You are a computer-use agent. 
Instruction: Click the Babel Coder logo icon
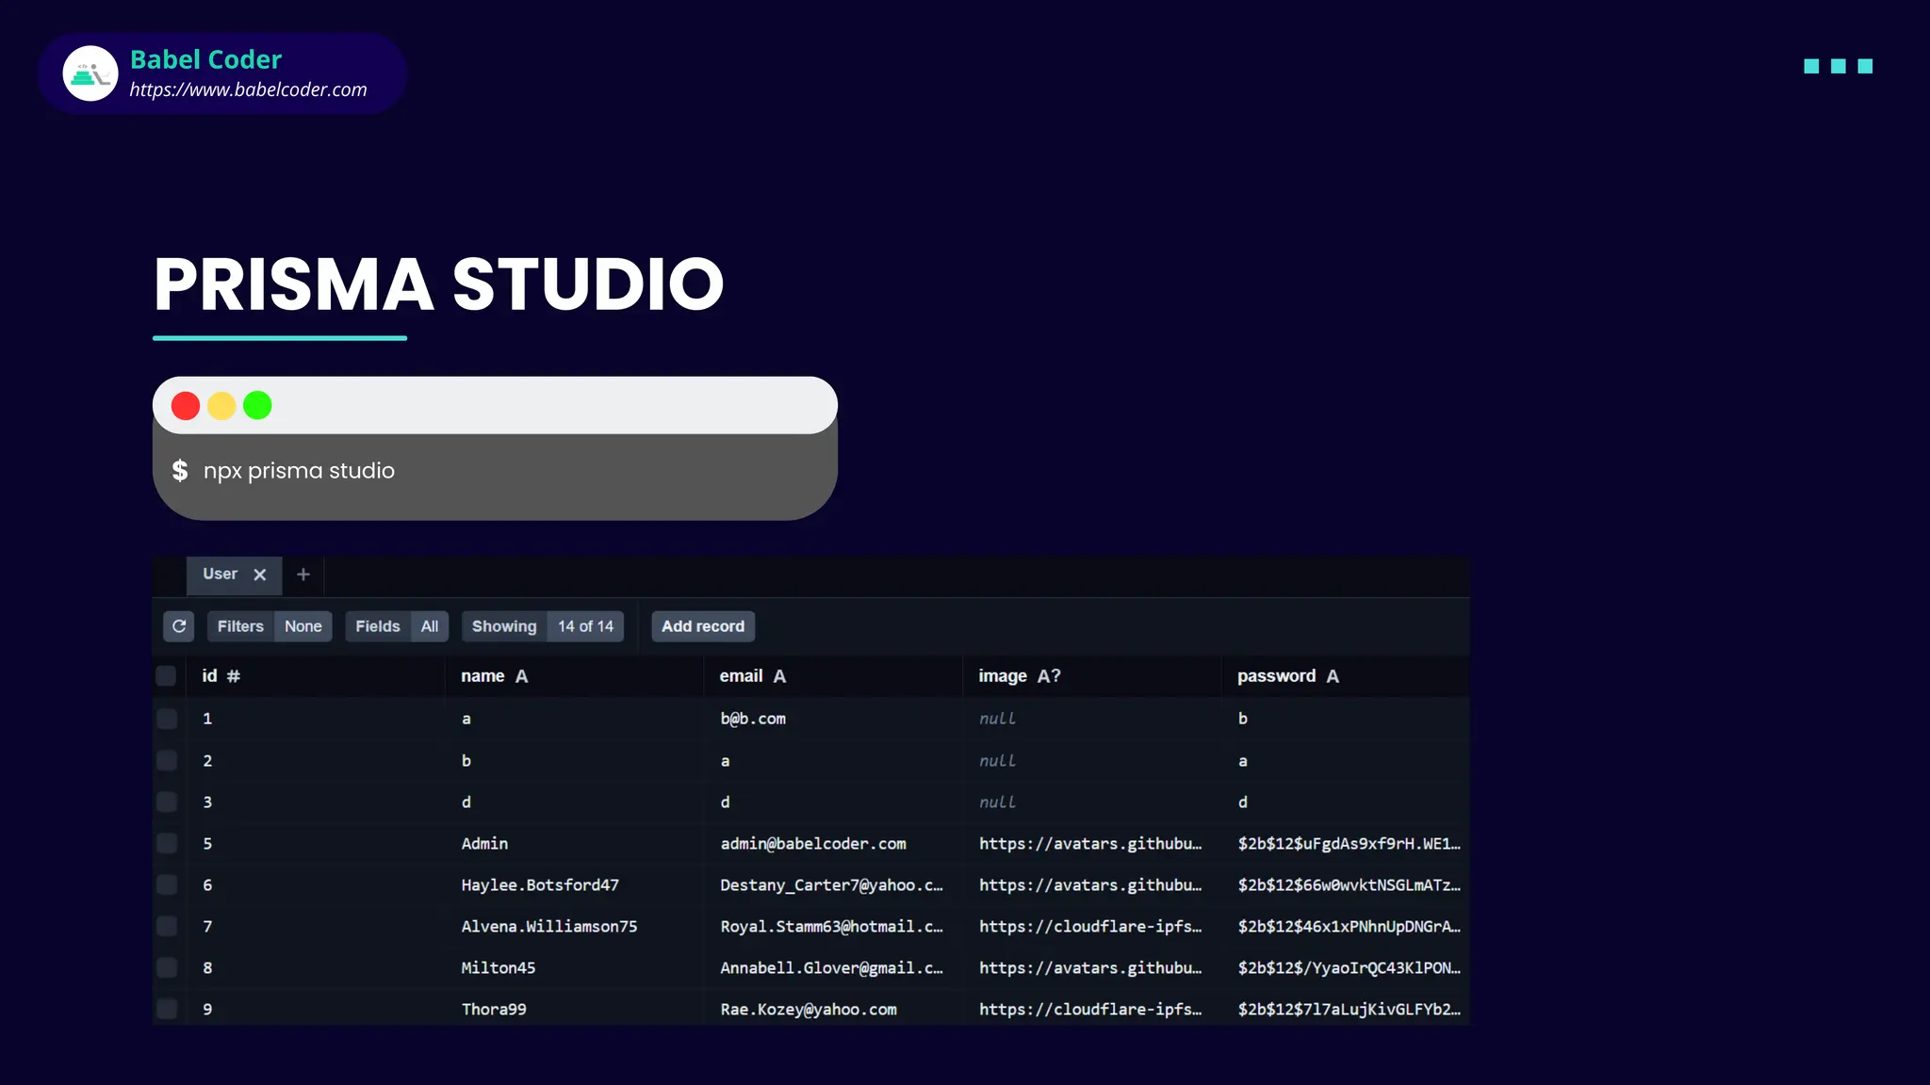[x=90, y=73]
